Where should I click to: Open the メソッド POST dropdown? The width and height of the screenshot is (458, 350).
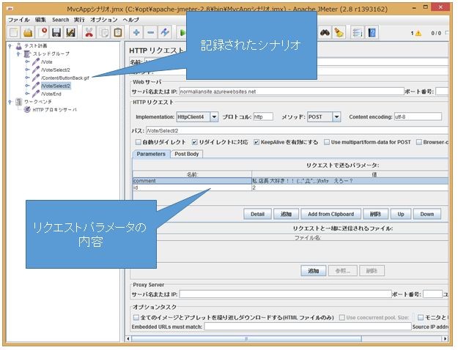[x=336, y=117]
